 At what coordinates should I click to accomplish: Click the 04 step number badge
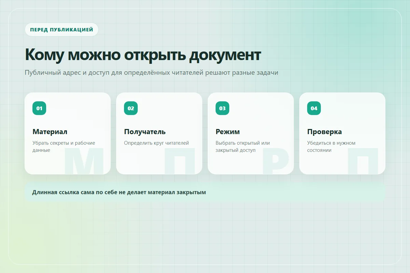pos(314,108)
